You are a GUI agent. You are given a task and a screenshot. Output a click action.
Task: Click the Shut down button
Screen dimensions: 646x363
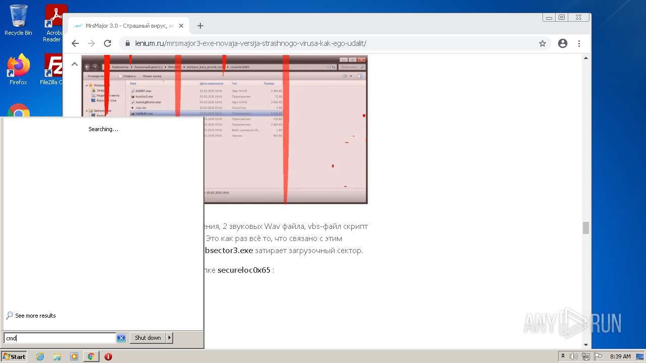click(148, 338)
